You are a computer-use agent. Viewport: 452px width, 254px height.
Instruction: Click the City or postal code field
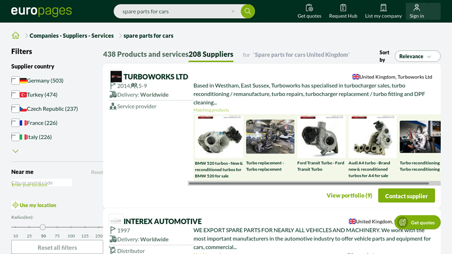41,182
